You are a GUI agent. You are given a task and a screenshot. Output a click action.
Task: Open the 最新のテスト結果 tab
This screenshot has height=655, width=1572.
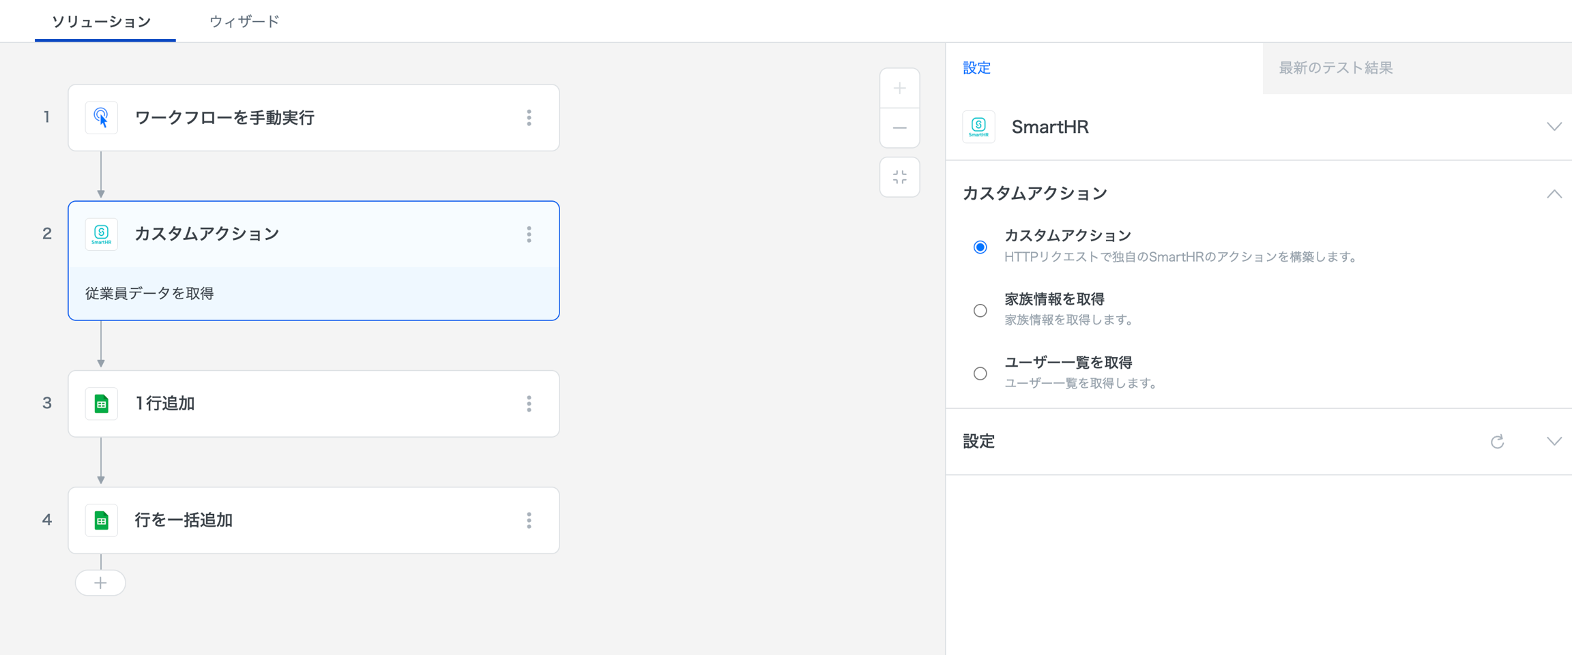[1335, 68]
